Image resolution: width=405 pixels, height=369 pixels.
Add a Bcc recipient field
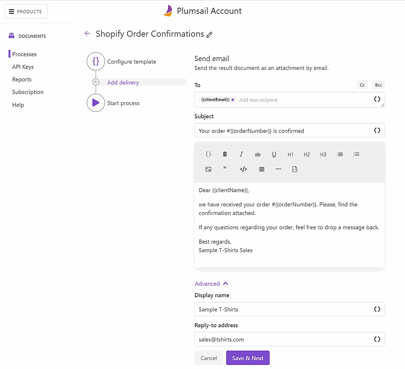pyautogui.click(x=378, y=85)
